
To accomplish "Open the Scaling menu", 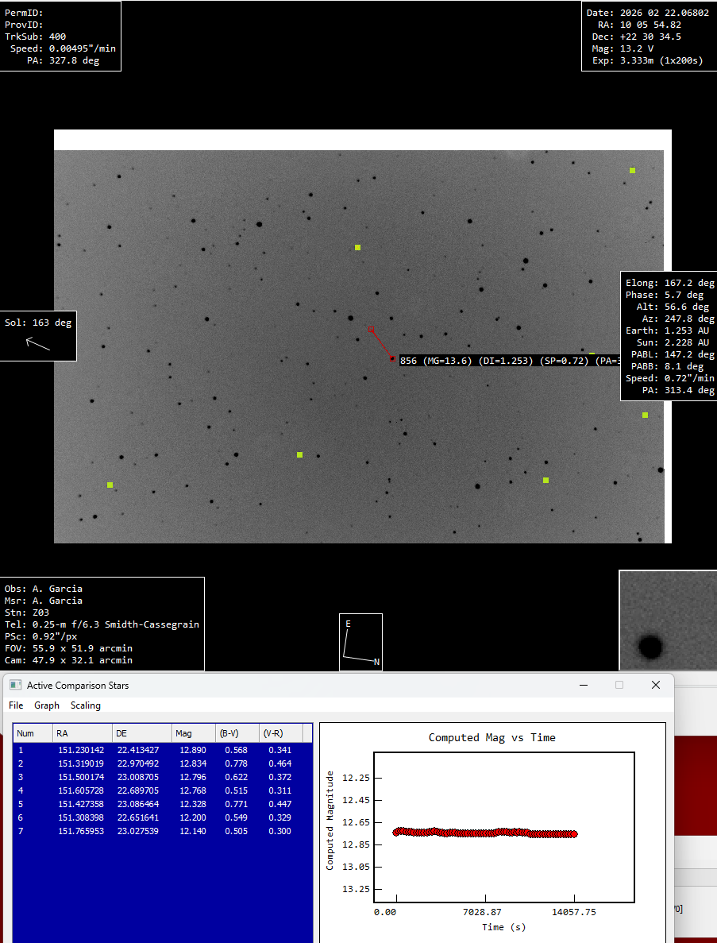I will click(85, 705).
